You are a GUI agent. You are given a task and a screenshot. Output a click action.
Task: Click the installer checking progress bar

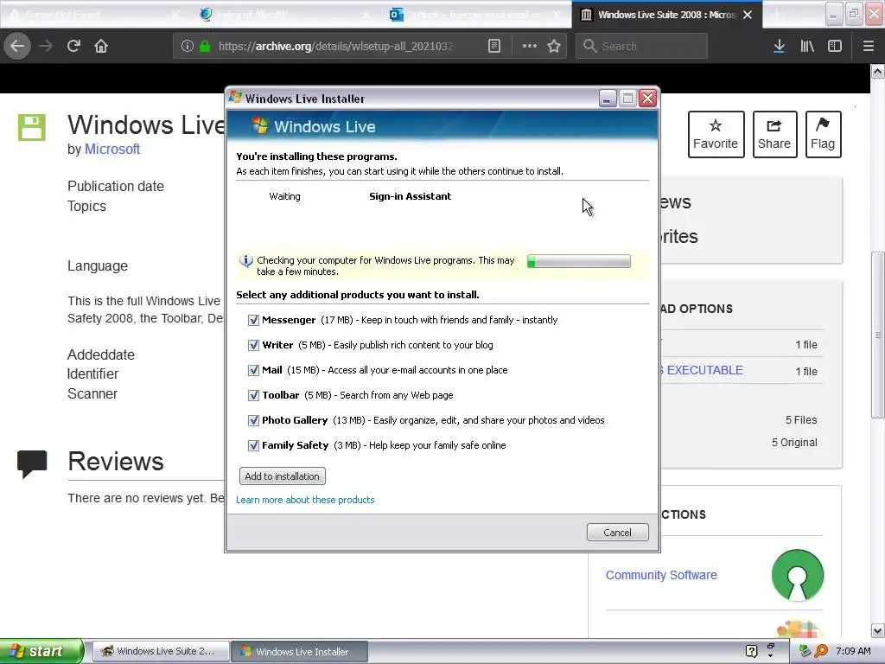[578, 261]
